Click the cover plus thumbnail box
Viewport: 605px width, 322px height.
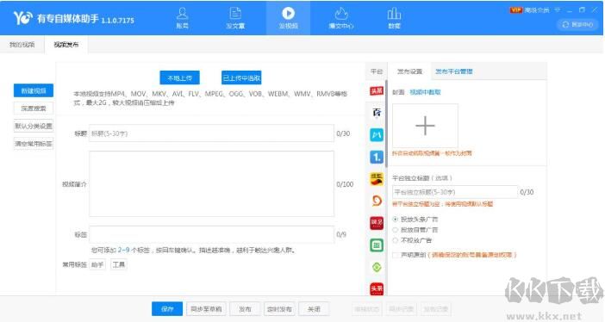coord(425,126)
